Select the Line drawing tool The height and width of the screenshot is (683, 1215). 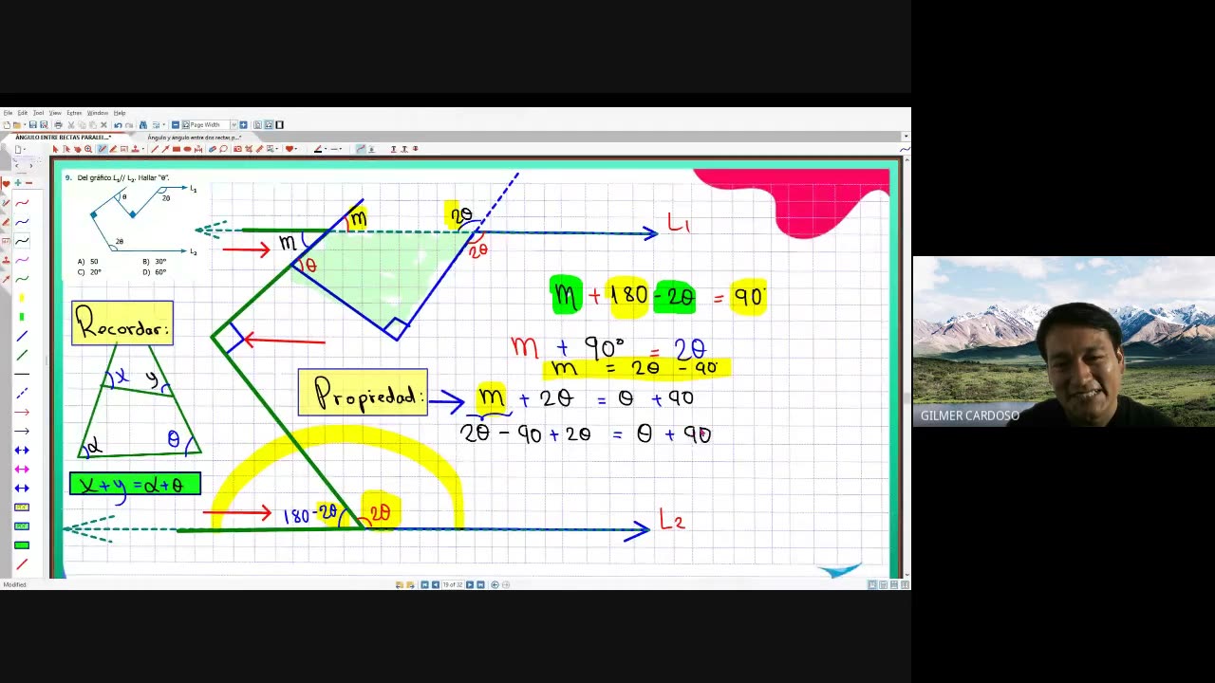155,149
